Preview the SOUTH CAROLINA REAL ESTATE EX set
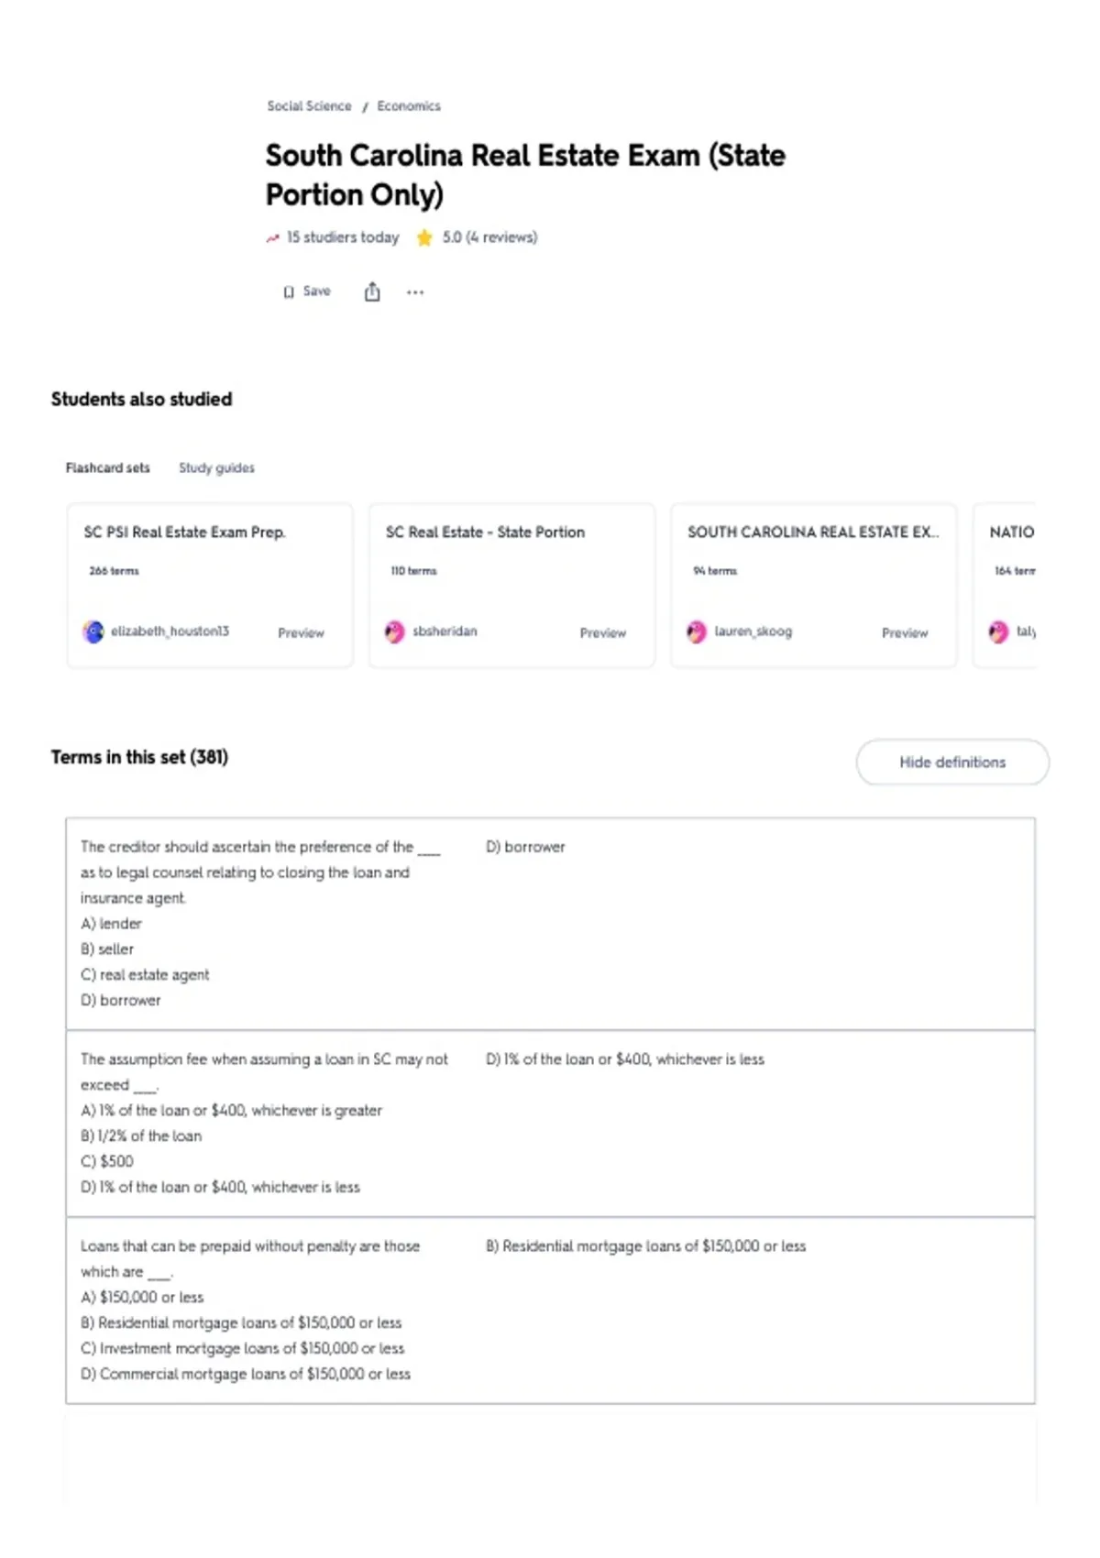This screenshot has width=1100, height=1558. (905, 632)
